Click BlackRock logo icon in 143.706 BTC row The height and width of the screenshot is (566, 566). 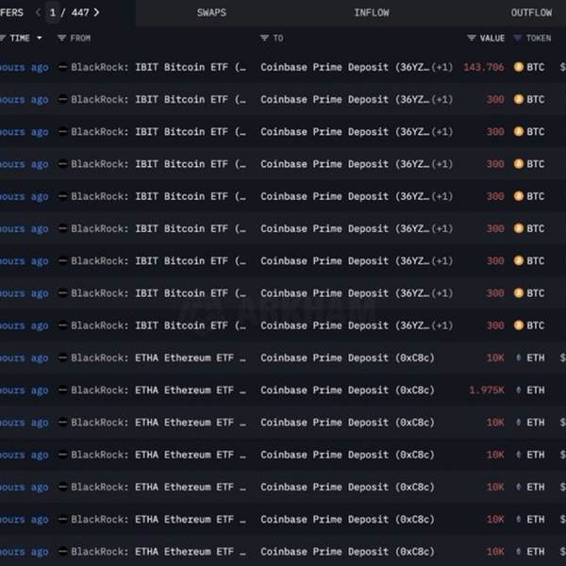63,67
